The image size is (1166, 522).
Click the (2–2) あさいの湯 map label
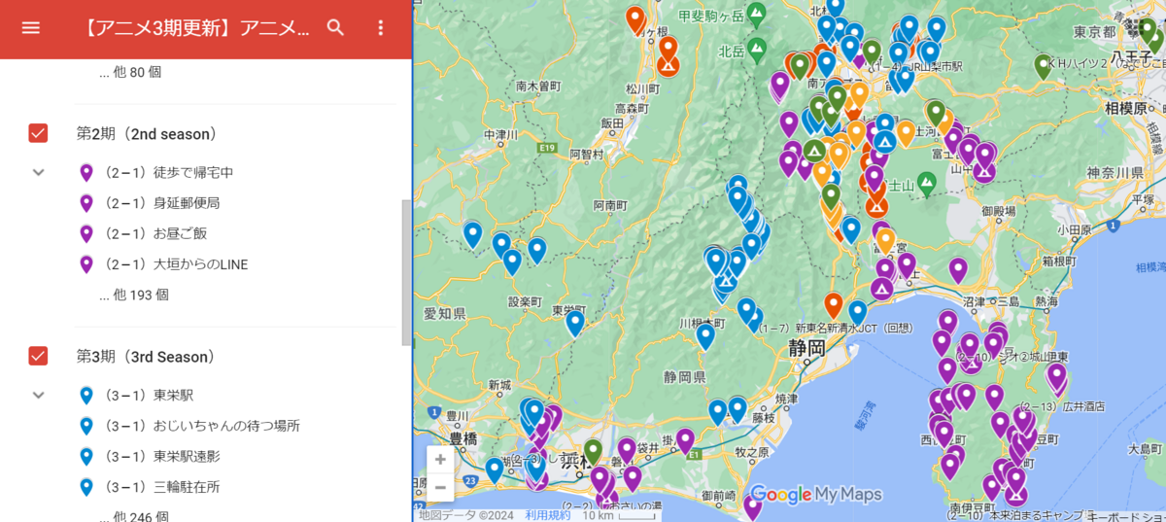[612, 506]
